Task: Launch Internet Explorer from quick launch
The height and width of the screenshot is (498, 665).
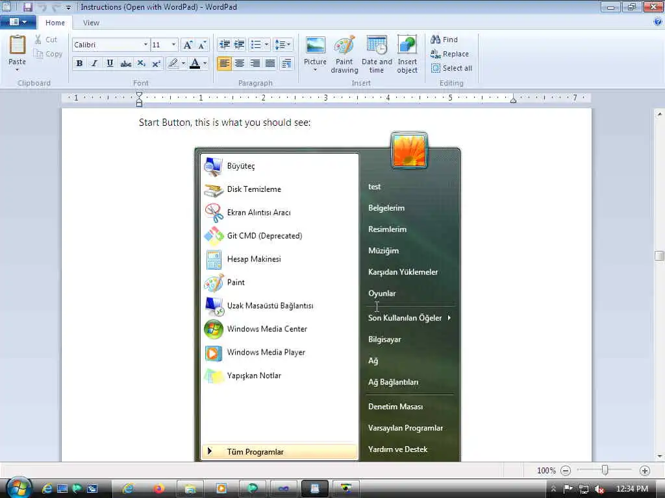Action: 47,488
